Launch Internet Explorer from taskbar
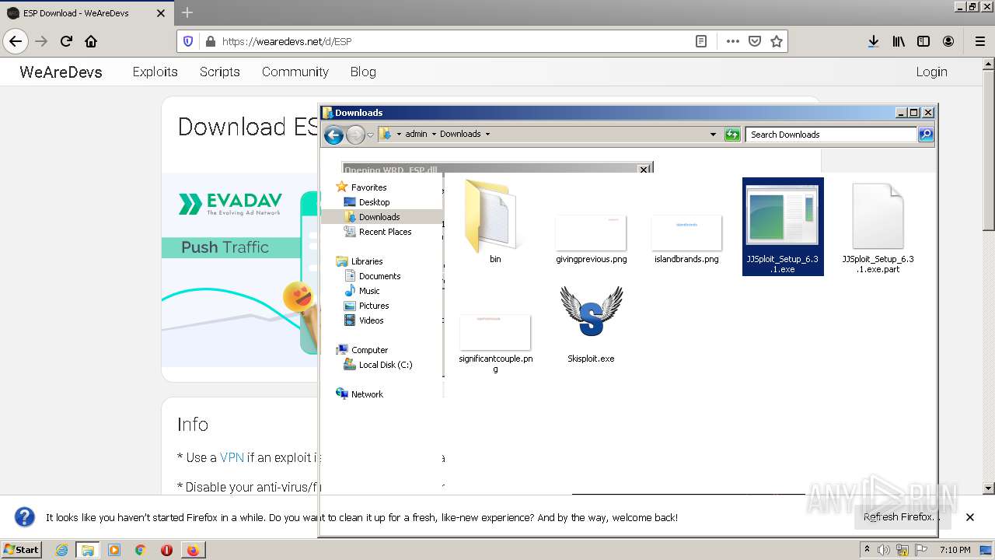Viewport: 995px width, 560px height. 61,550
